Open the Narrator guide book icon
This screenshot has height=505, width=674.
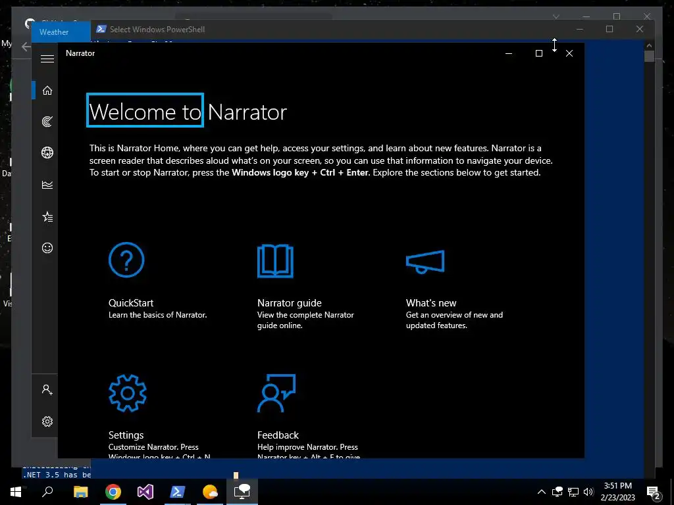point(275,260)
